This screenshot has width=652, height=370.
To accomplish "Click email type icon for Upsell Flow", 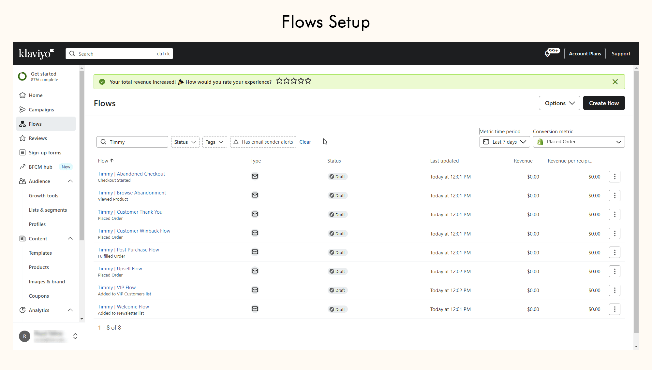I will coord(255,271).
